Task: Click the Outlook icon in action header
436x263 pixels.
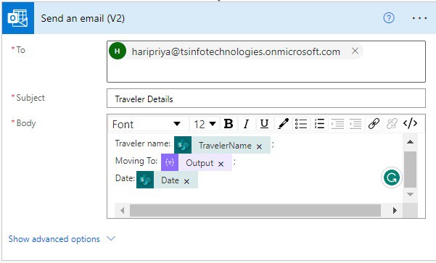Action: 18,18
